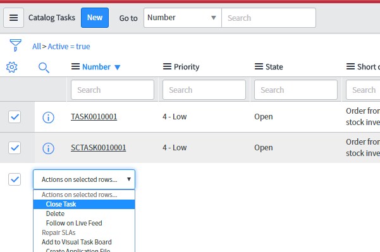This screenshot has width=380, height=252.
Task: Click the filter funnel icon
Action: (16, 45)
